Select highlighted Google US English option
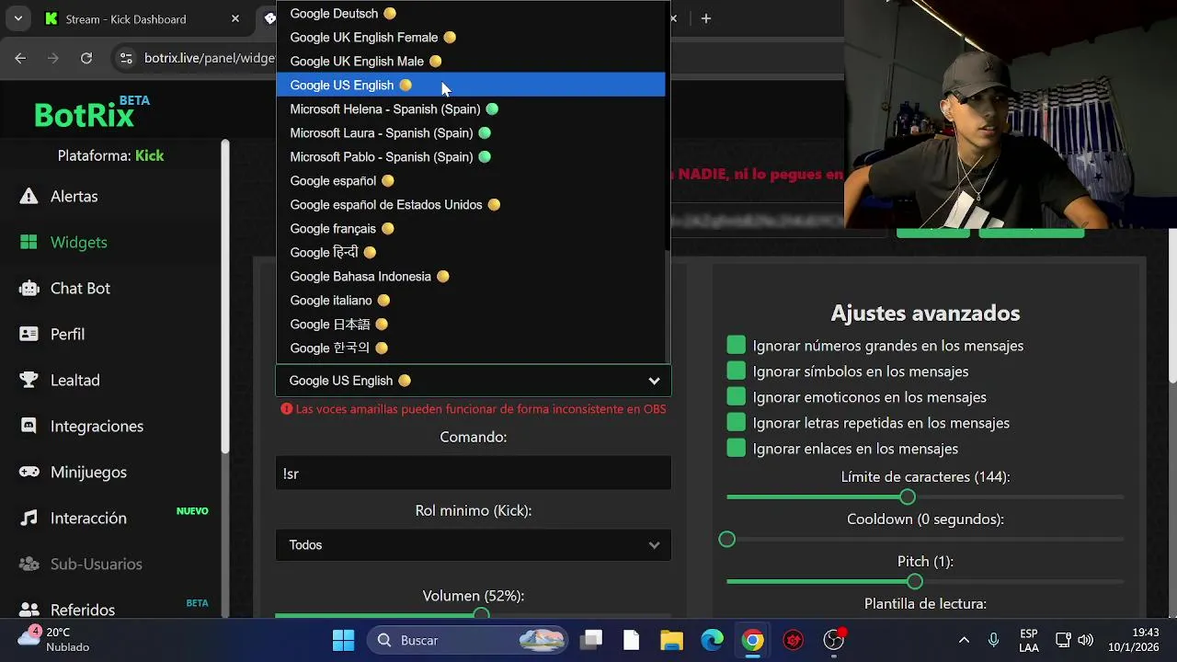Image resolution: width=1177 pixels, height=662 pixels. pos(470,86)
